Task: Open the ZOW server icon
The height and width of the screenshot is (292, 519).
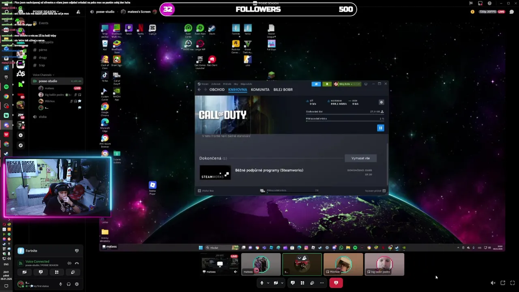Action: click(21, 116)
